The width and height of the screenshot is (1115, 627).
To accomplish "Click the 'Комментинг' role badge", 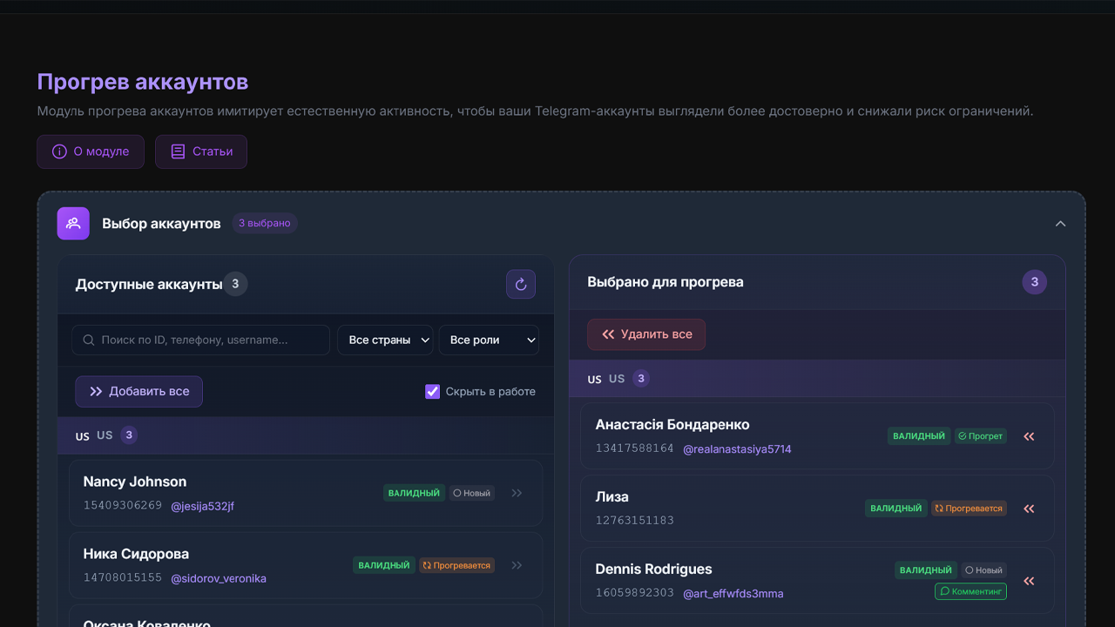I will click(x=970, y=591).
